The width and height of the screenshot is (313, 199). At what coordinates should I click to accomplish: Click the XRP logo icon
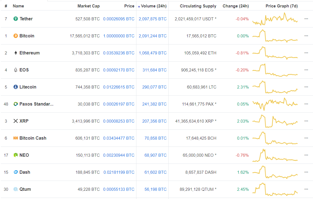click(x=16, y=121)
